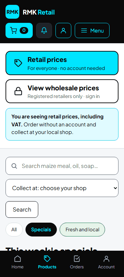Open Orders in bottom navigation
Screen dimensions: 124x277
pyautogui.click(x=77, y=262)
